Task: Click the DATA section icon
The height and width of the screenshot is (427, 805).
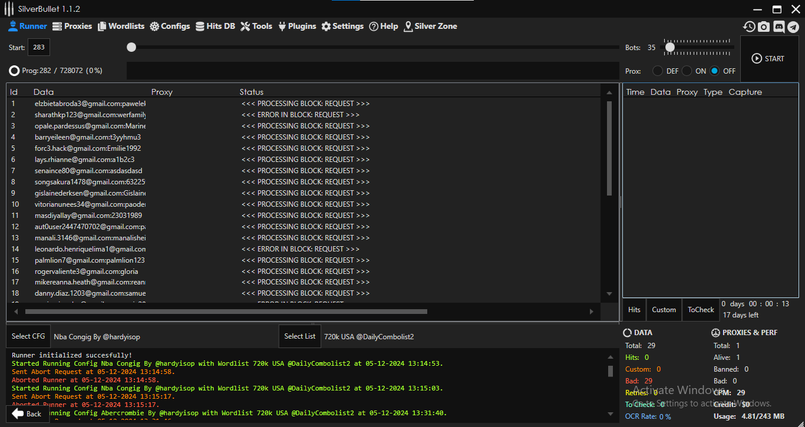Action: coord(628,333)
